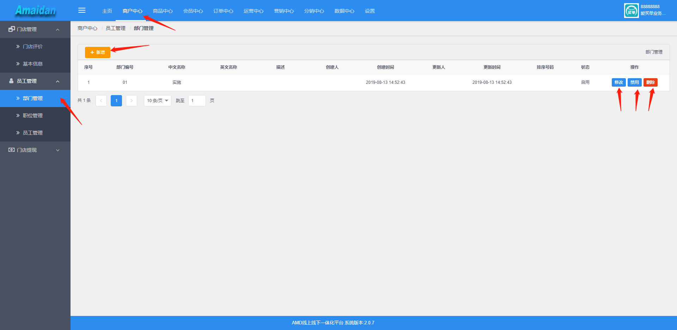Click the 创建人 column header
This screenshot has height=330, width=677.
[x=332, y=67]
